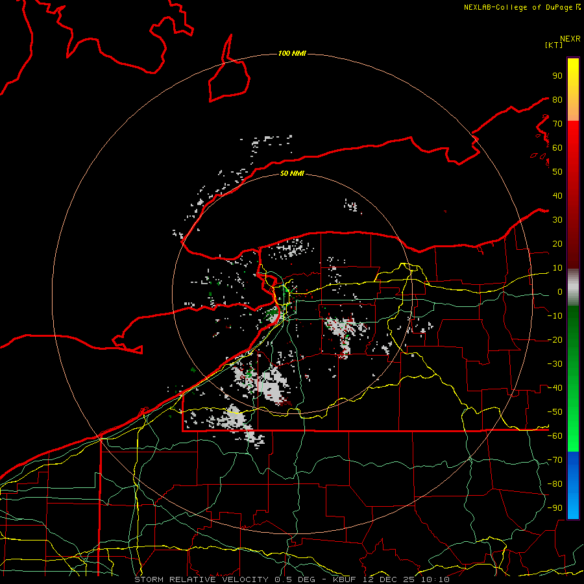Image resolution: width=584 pixels, height=584 pixels.
Task: Click the 80 value on the velocity scale
Action: (557, 99)
